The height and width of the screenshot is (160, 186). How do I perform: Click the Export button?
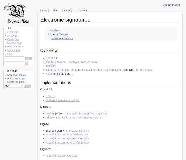click(x=27, y=86)
